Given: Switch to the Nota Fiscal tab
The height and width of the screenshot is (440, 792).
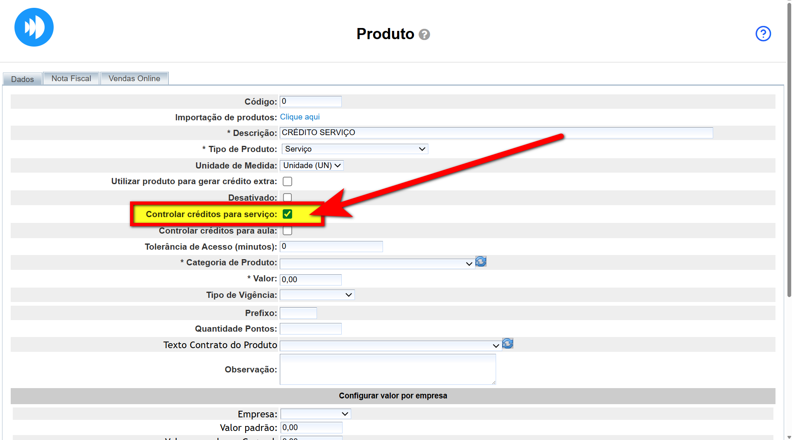Looking at the screenshot, I should coord(71,79).
